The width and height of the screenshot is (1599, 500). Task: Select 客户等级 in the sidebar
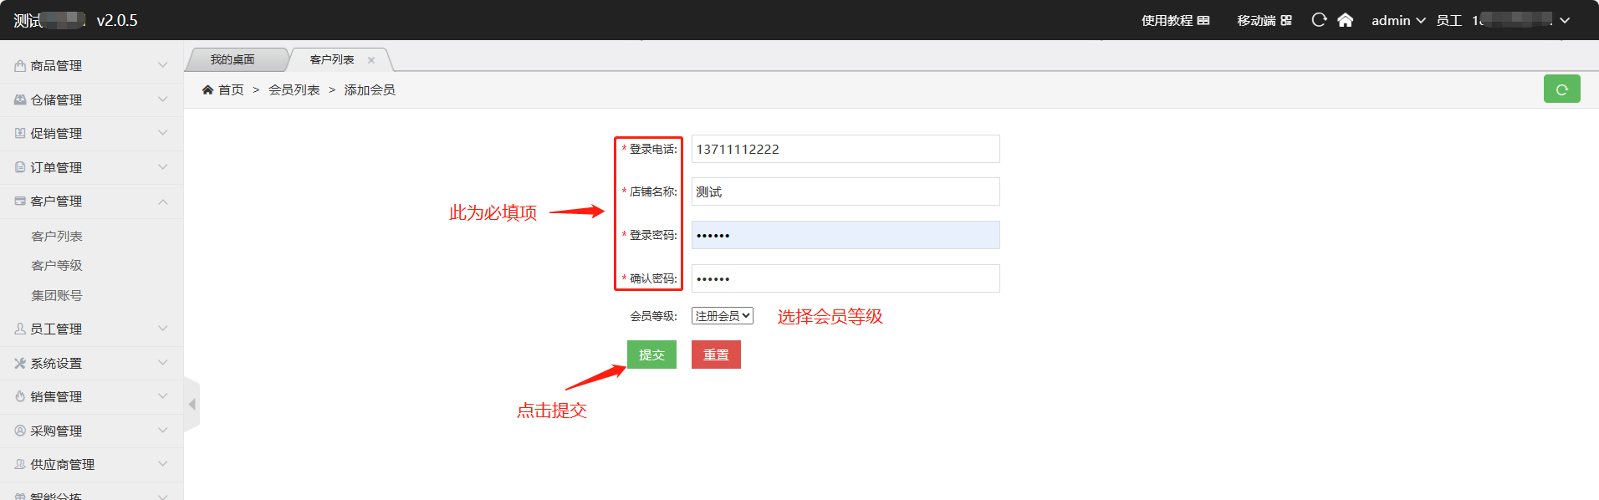click(x=57, y=265)
